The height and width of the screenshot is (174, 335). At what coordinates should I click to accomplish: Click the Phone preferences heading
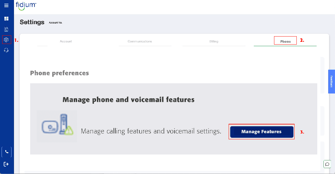pos(59,73)
